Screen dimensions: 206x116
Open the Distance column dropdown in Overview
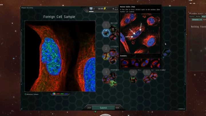click(197, 19)
